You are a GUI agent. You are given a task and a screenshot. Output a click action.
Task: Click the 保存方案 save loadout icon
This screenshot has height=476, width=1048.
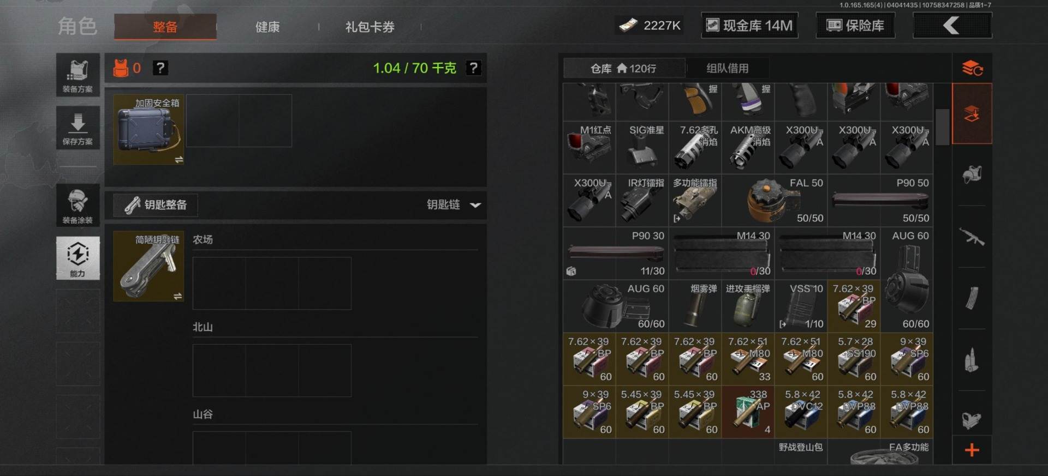tap(78, 128)
